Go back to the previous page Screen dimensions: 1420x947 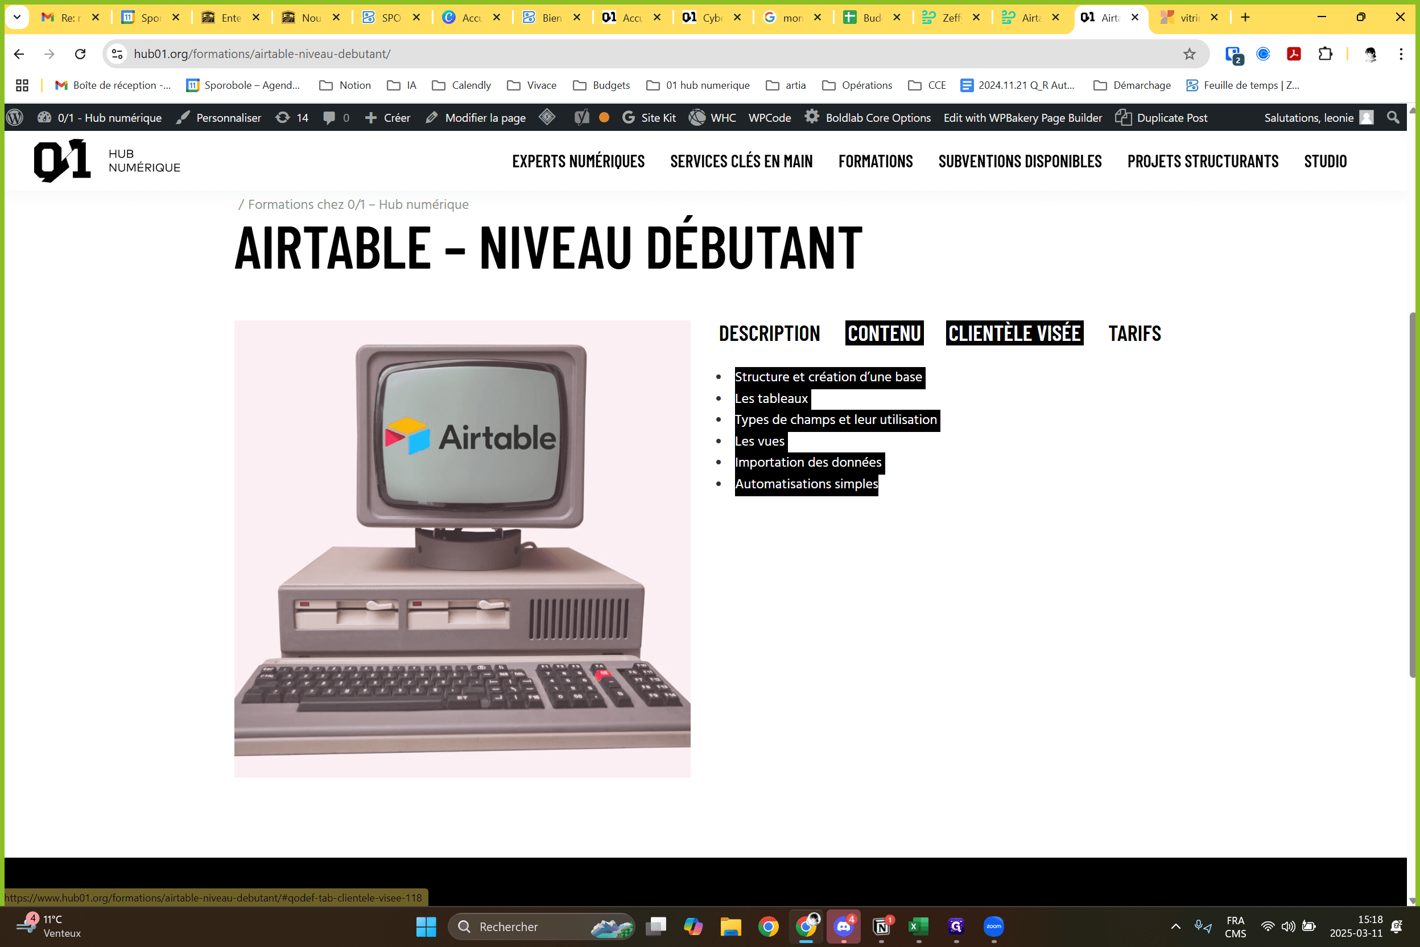[19, 55]
